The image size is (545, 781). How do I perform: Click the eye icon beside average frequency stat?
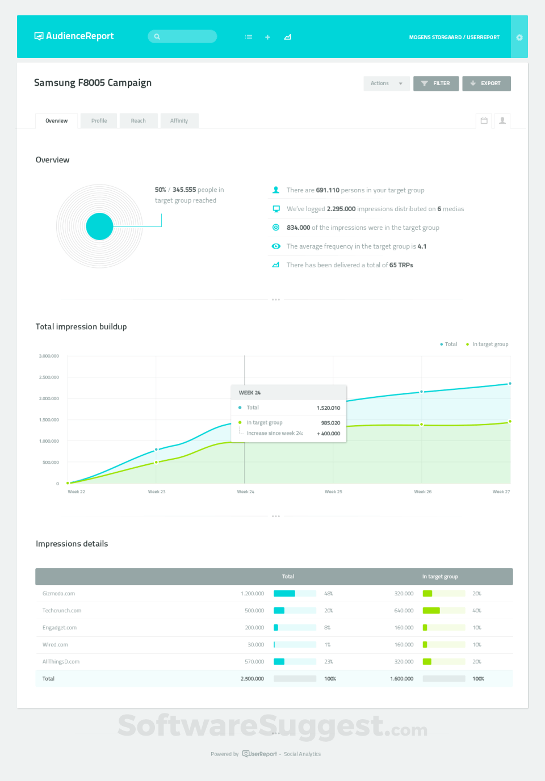pos(276,246)
